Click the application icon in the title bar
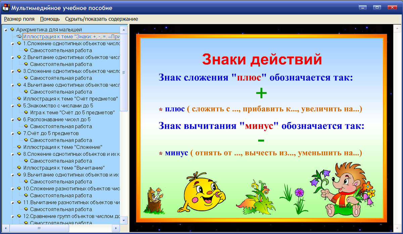 click(x=5, y=7)
